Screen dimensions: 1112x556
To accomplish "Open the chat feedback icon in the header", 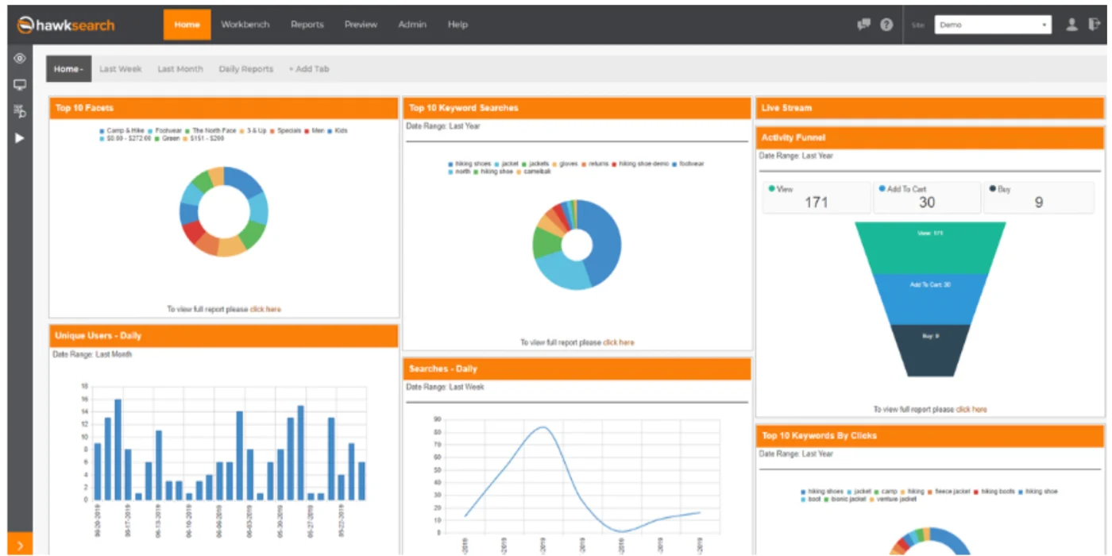I will pyautogui.click(x=864, y=25).
